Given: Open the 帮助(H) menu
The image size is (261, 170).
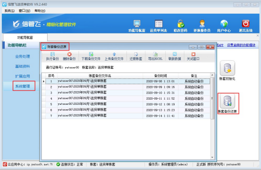Looking at the screenshot, I should coord(40,11).
